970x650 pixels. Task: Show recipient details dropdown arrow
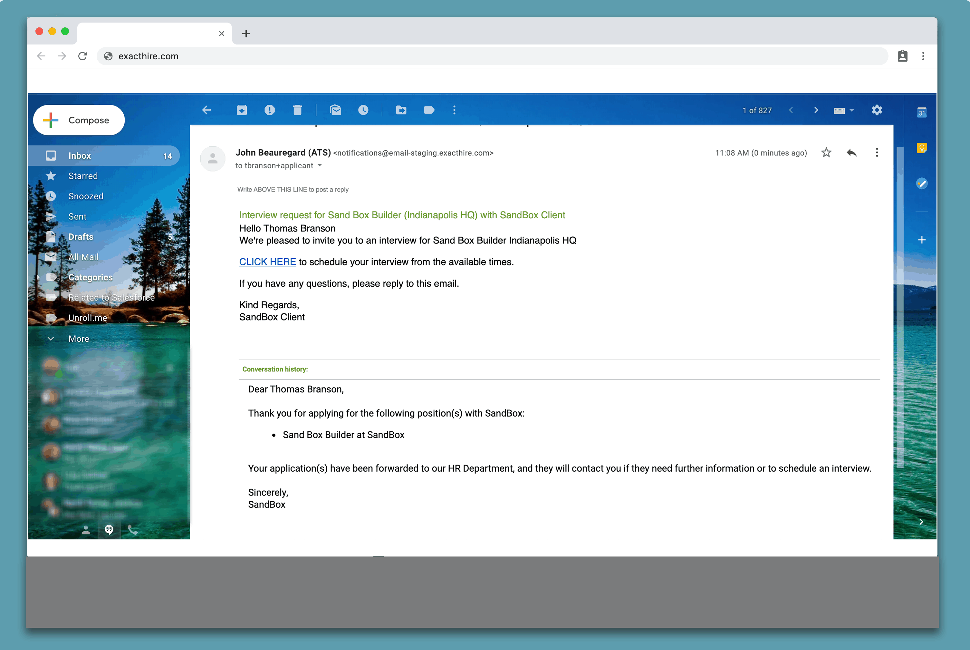[320, 165]
